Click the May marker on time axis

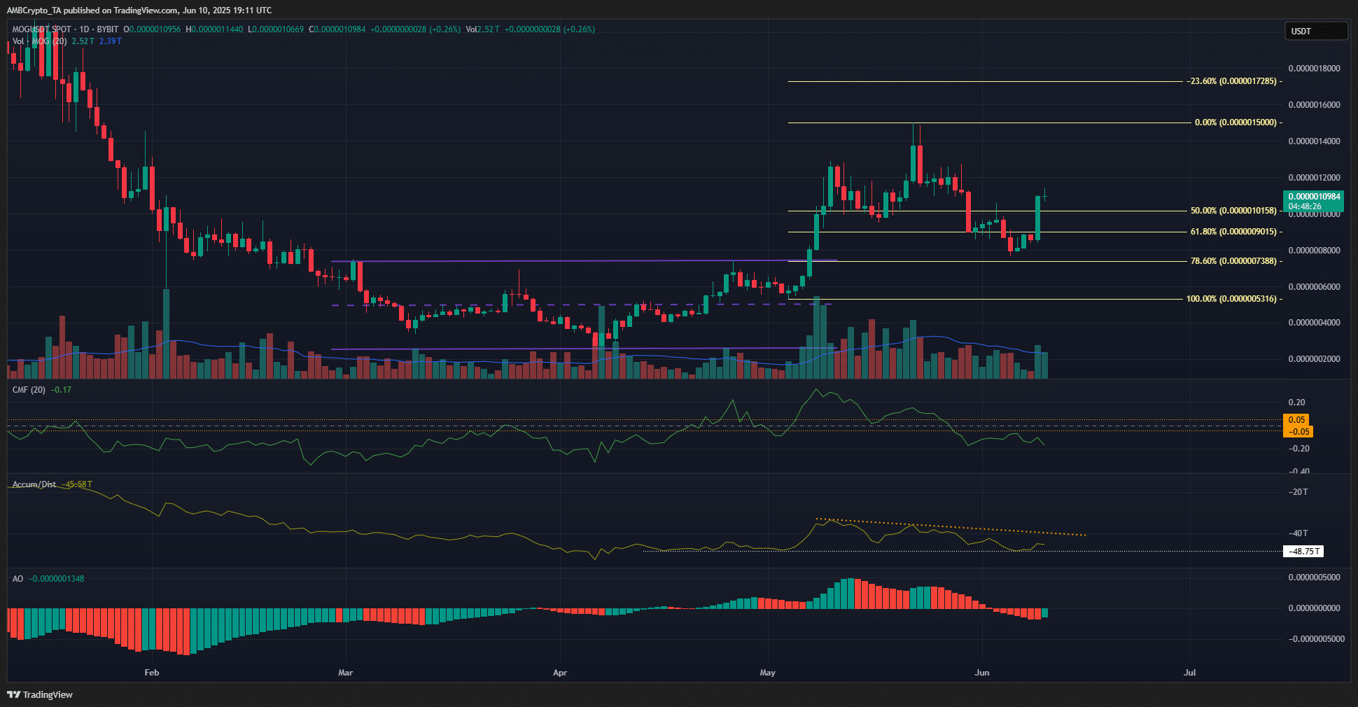(x=767, y=673)
